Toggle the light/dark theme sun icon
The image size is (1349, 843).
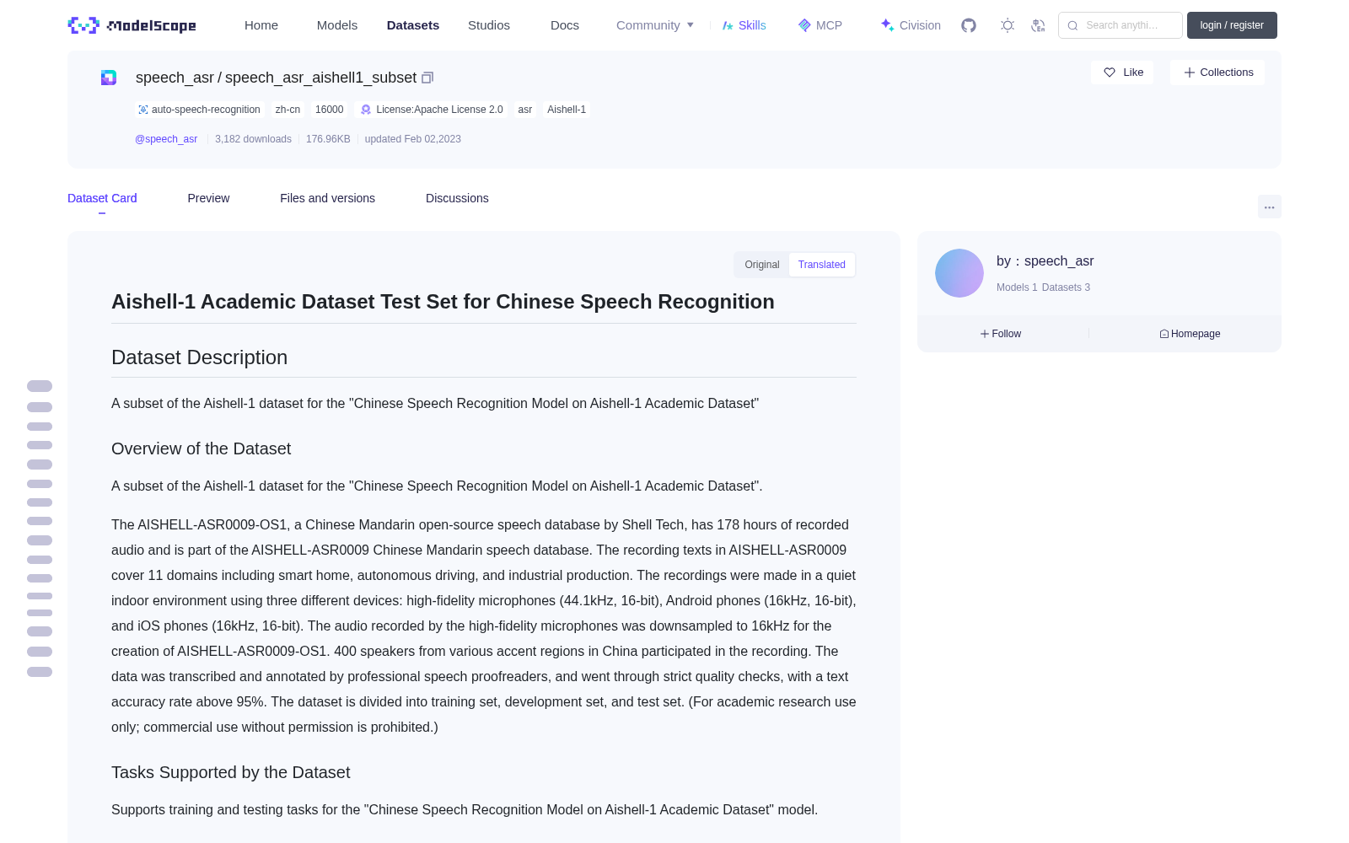(1008, 25)
